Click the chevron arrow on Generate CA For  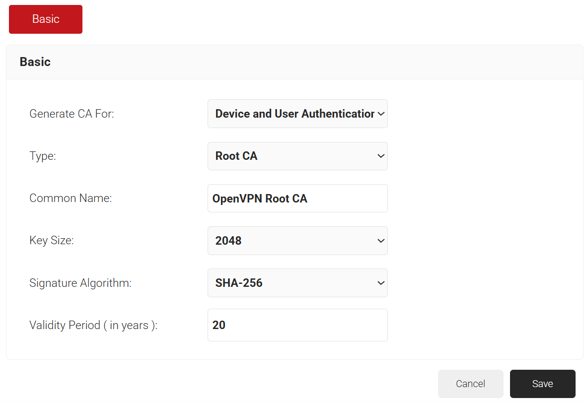[381, 114]
